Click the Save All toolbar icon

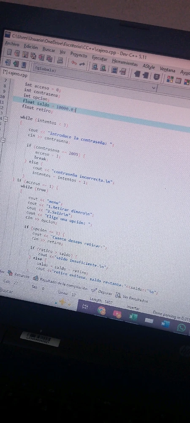point(33,56)
